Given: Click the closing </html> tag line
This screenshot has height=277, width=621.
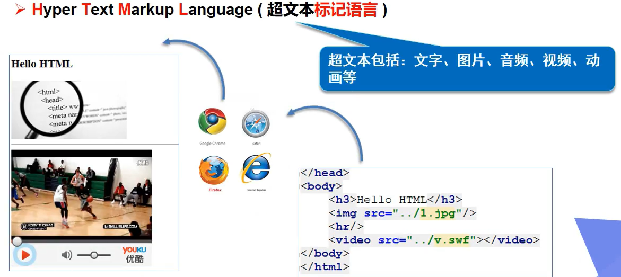Looking at the screenshot, I should pyautogui.click(x=325, y=267).
